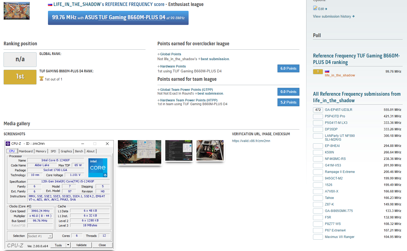Select the CPU tab in CPU-Z screenshot
The image size is (407, 251).
(x=12, y=151)
